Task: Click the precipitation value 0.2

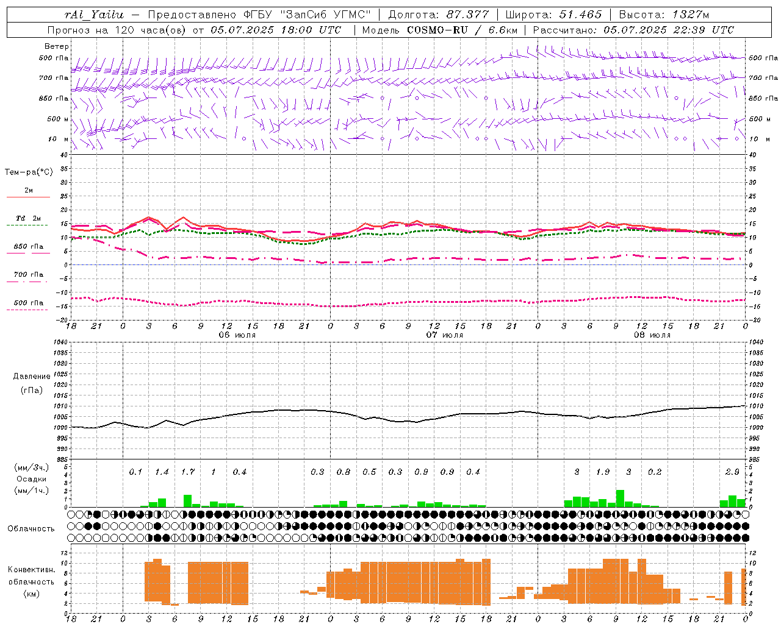Action: [x=655, y=472]
